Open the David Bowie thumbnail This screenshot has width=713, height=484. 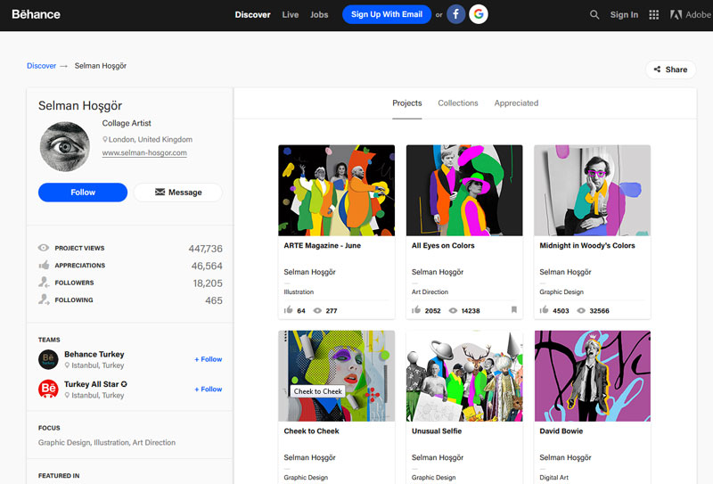[x=592, y=376]
